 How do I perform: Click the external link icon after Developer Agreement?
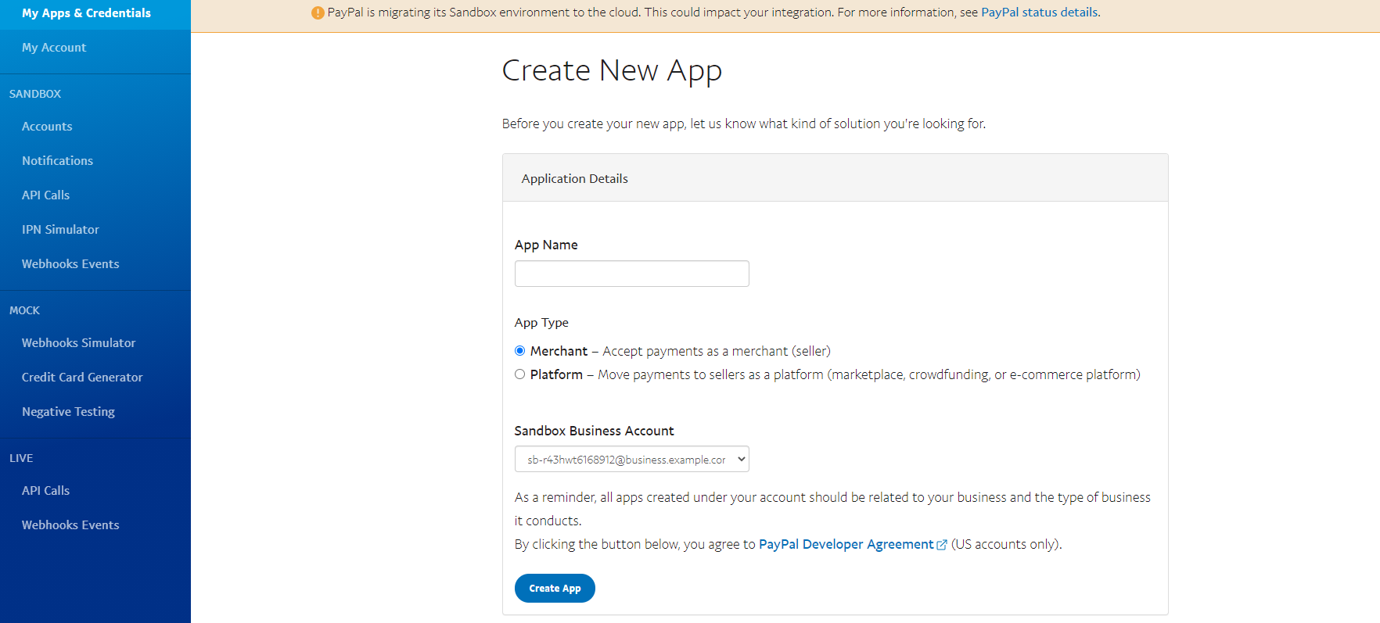click(x=942, y=545)
